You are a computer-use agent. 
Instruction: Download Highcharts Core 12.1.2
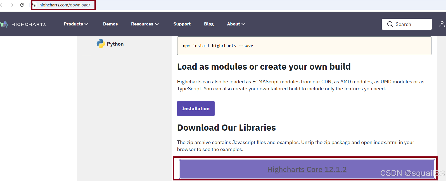click(307, 169)
